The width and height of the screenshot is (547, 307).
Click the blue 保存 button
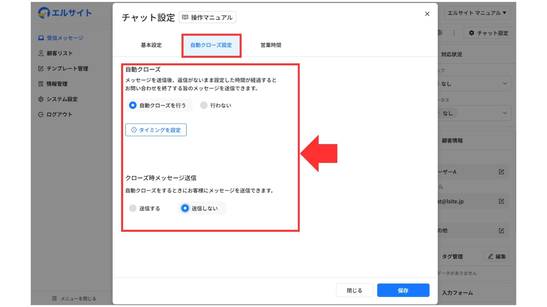[403, 290]
